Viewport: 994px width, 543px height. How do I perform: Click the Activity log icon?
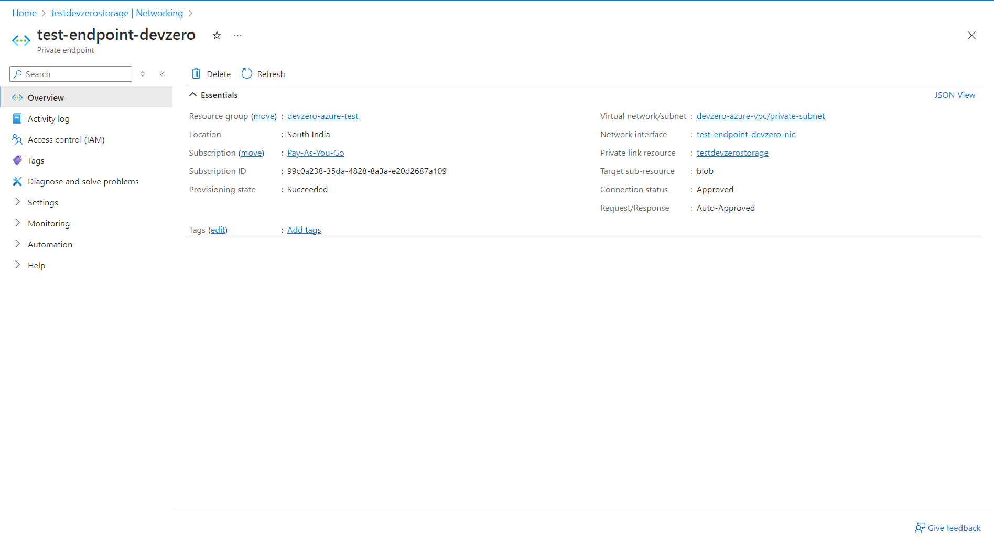click(x=17, y=118)
